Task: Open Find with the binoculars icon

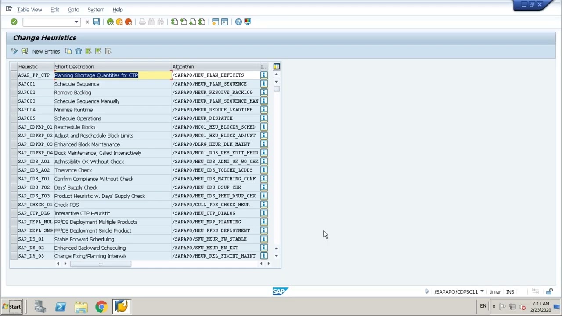Action: [151, 22]
